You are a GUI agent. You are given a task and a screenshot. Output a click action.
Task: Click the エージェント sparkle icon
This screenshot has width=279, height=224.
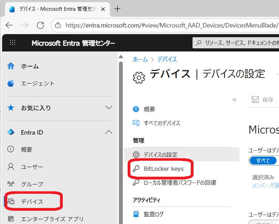11,83
